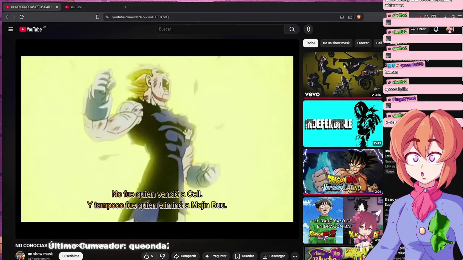Go back in browser history

7,17
